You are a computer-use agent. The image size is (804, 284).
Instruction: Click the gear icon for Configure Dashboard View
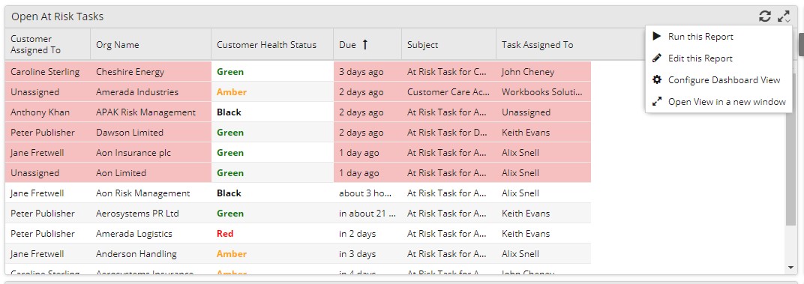[x=657, y=79]
